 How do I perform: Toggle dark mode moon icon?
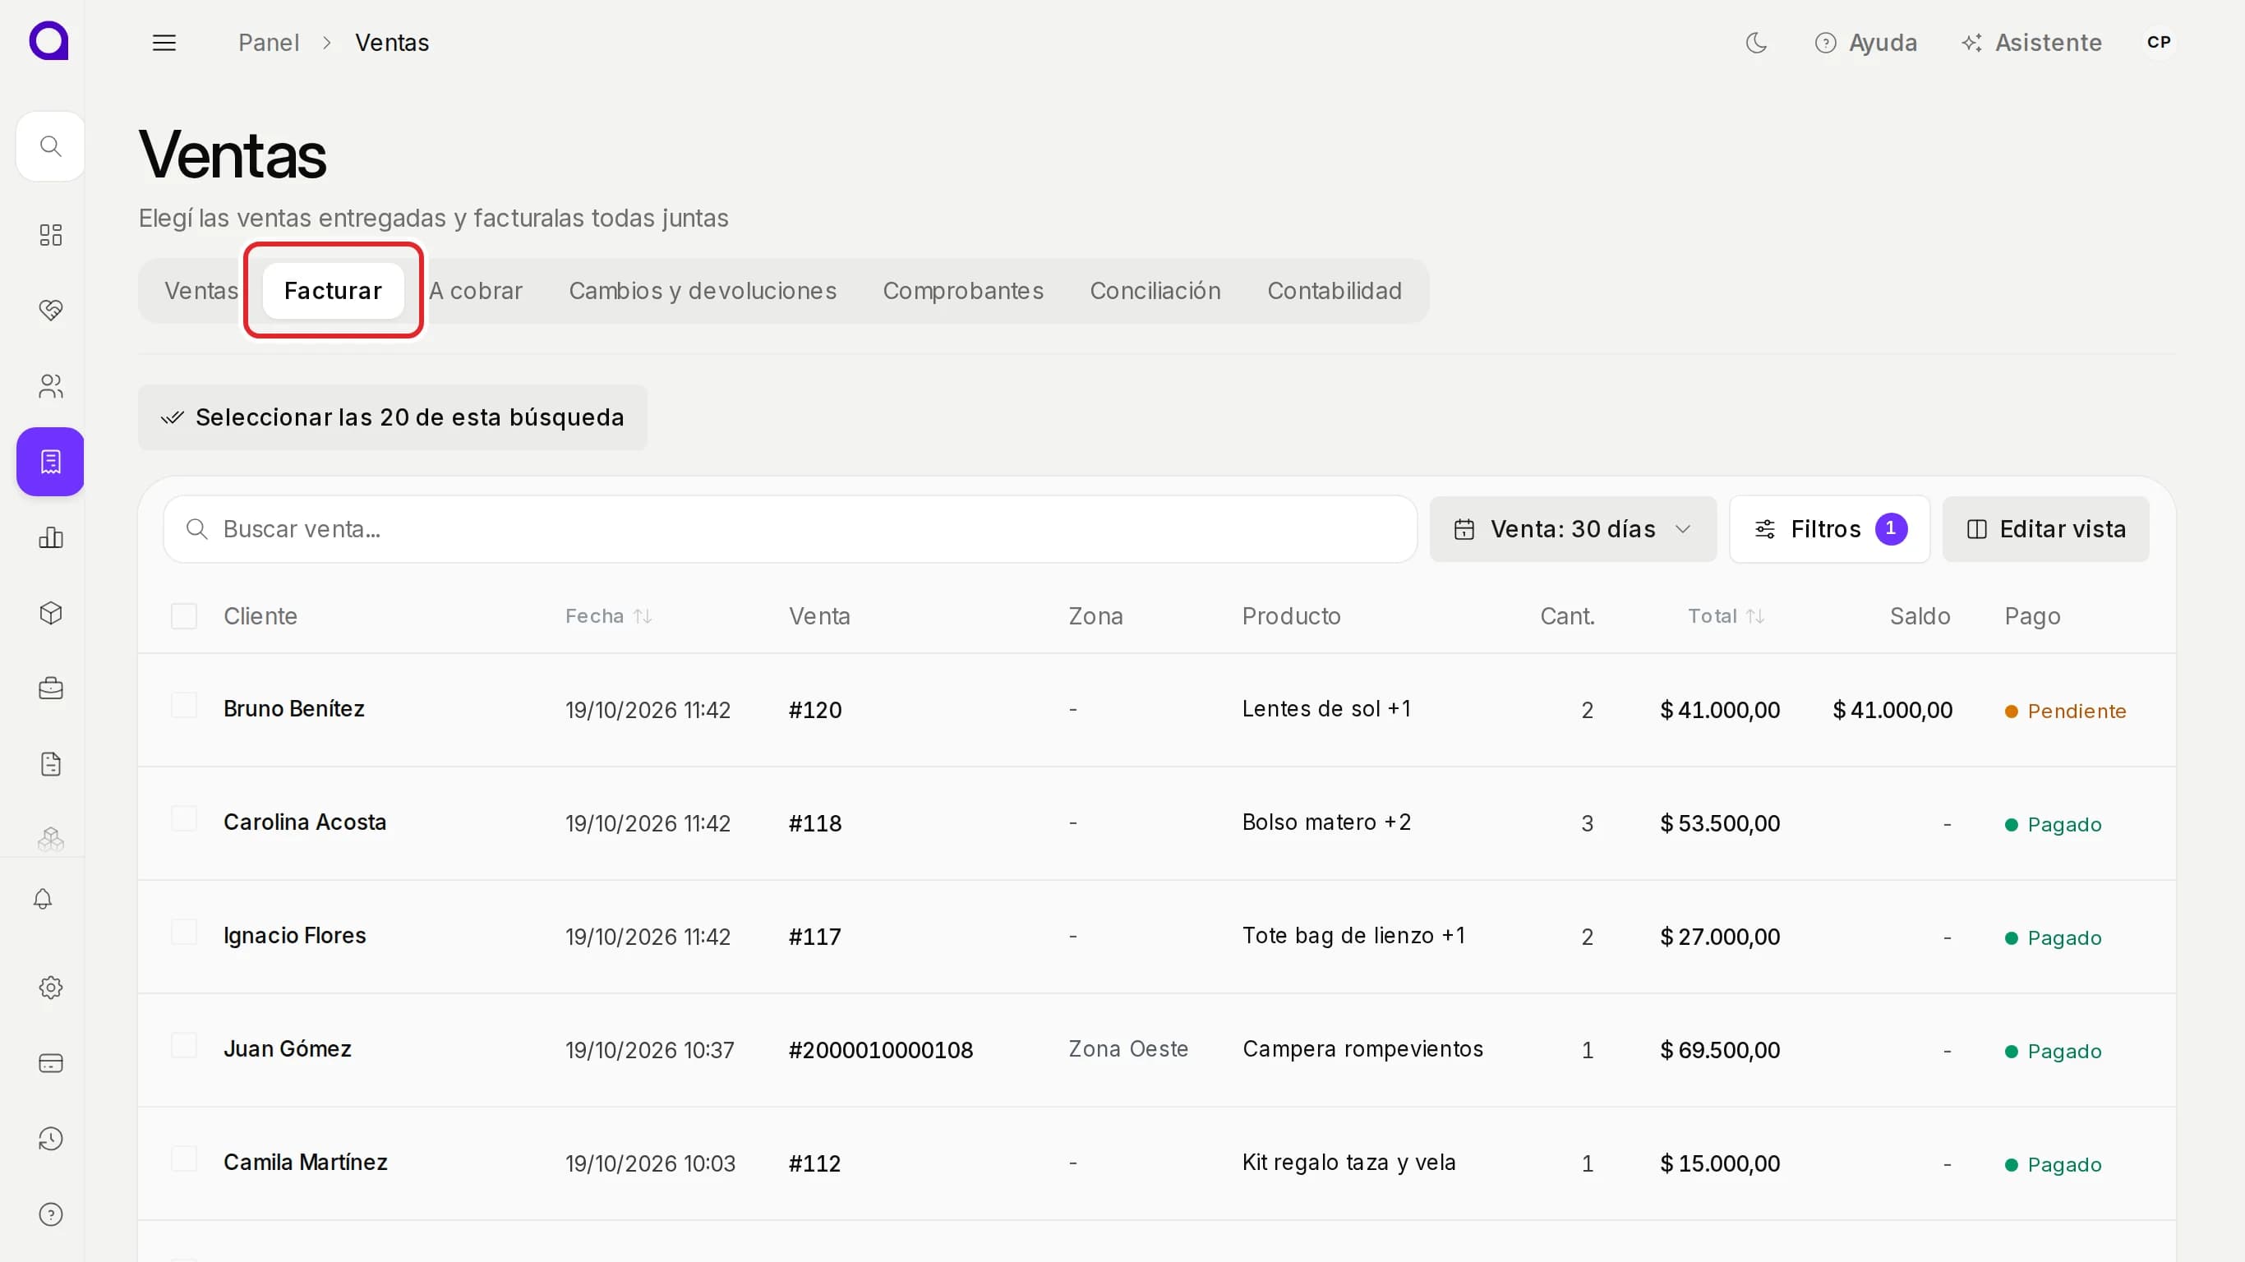(x=1756, y=43)
